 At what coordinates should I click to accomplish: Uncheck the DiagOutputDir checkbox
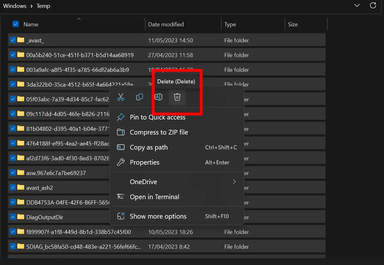(13, 217)
